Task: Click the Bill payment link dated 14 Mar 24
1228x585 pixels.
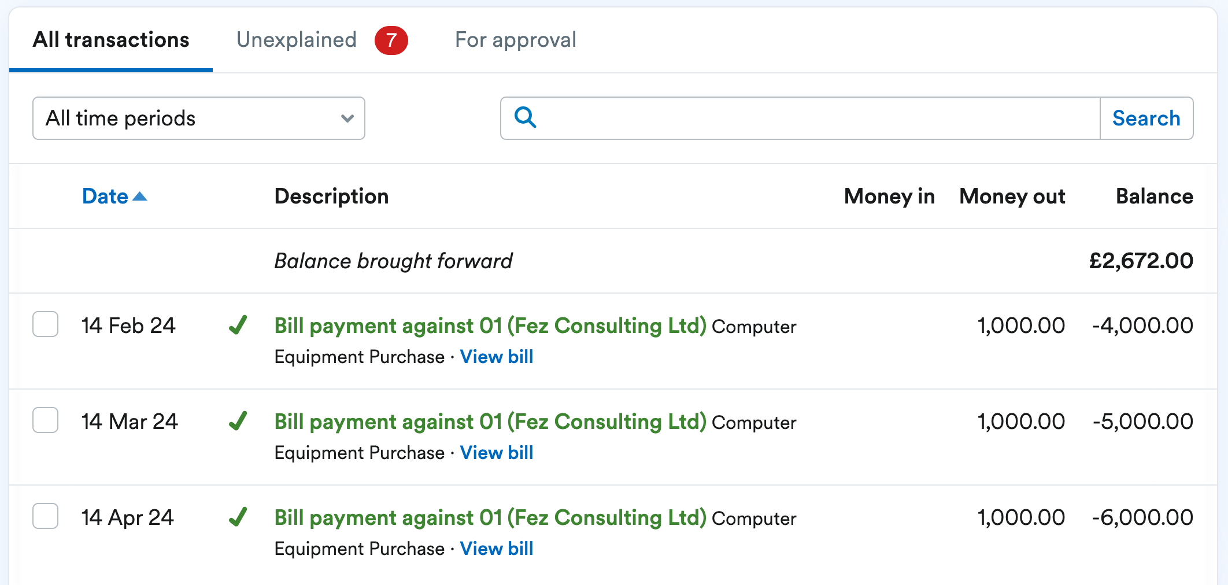Action: [x=490, y=422]
